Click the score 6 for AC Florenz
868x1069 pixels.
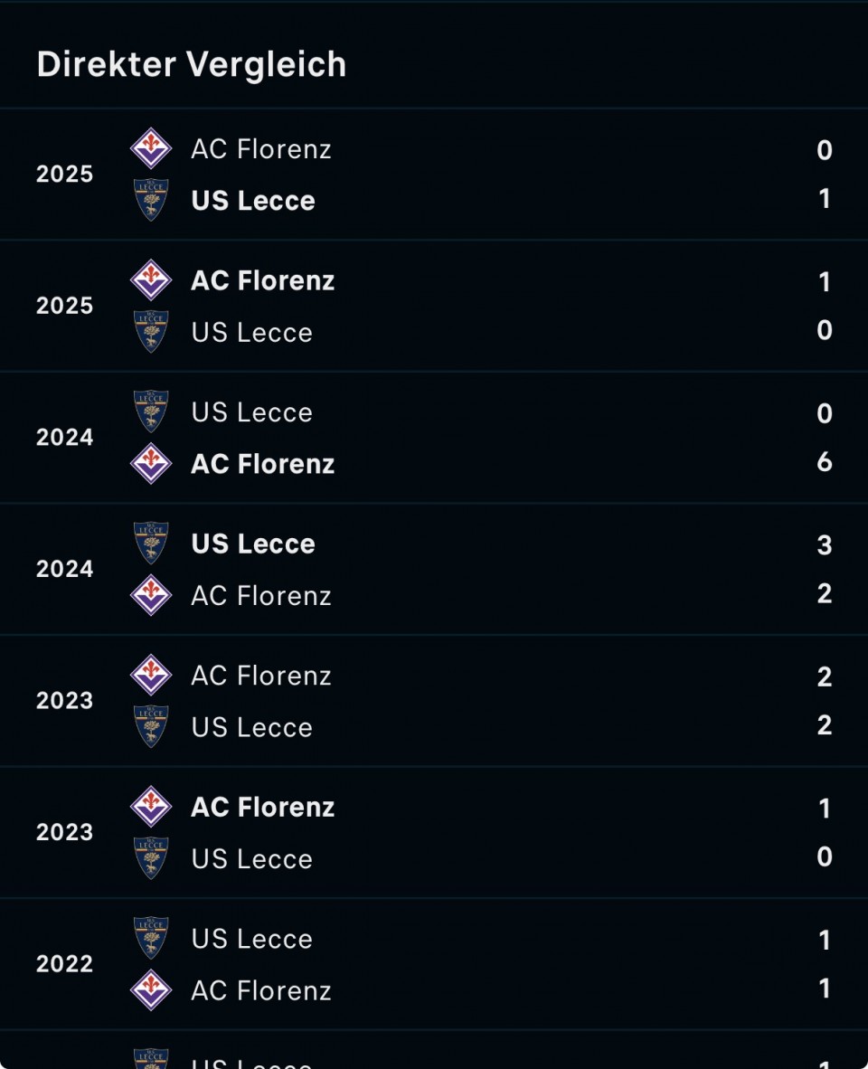coord(825,462)
